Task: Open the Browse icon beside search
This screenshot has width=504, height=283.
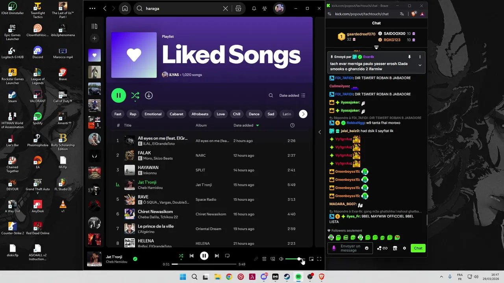Action: (238, 8)
